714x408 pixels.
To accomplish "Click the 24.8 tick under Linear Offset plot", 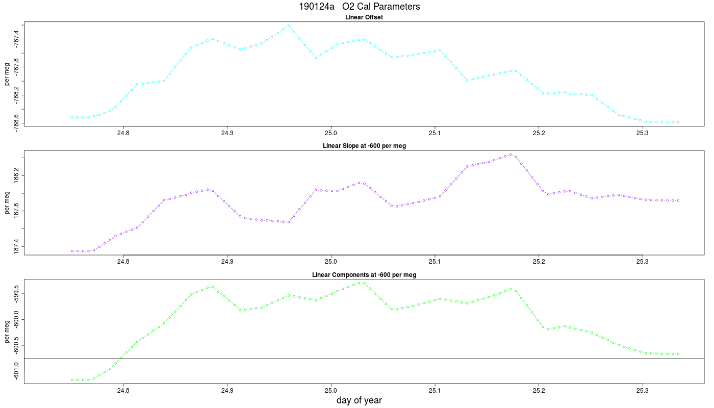I will point(123,133).
